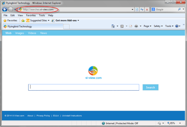Expand the 85% zoom level dropdown
Viewport: 187px width, 127px height.
(180, 123)
